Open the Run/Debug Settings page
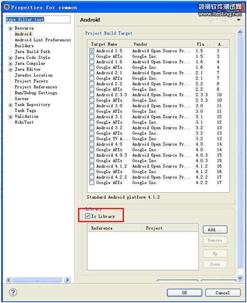Viewport: 247px width, 303px height. click(x=36, y=93)
